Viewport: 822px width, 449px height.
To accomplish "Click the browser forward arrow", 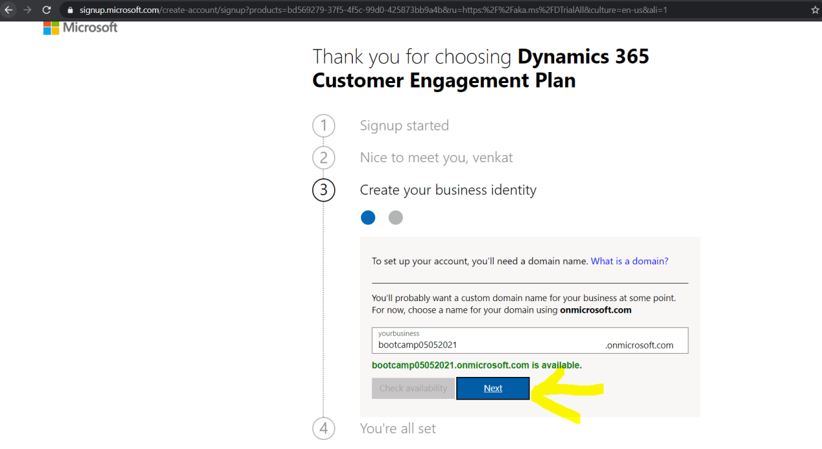I will [27, 10].
